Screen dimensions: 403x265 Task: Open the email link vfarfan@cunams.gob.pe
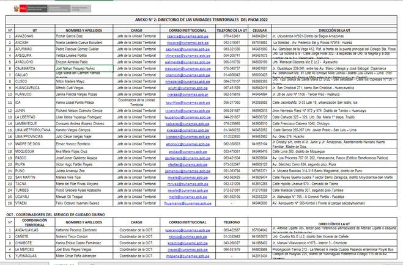pos(188,165)
